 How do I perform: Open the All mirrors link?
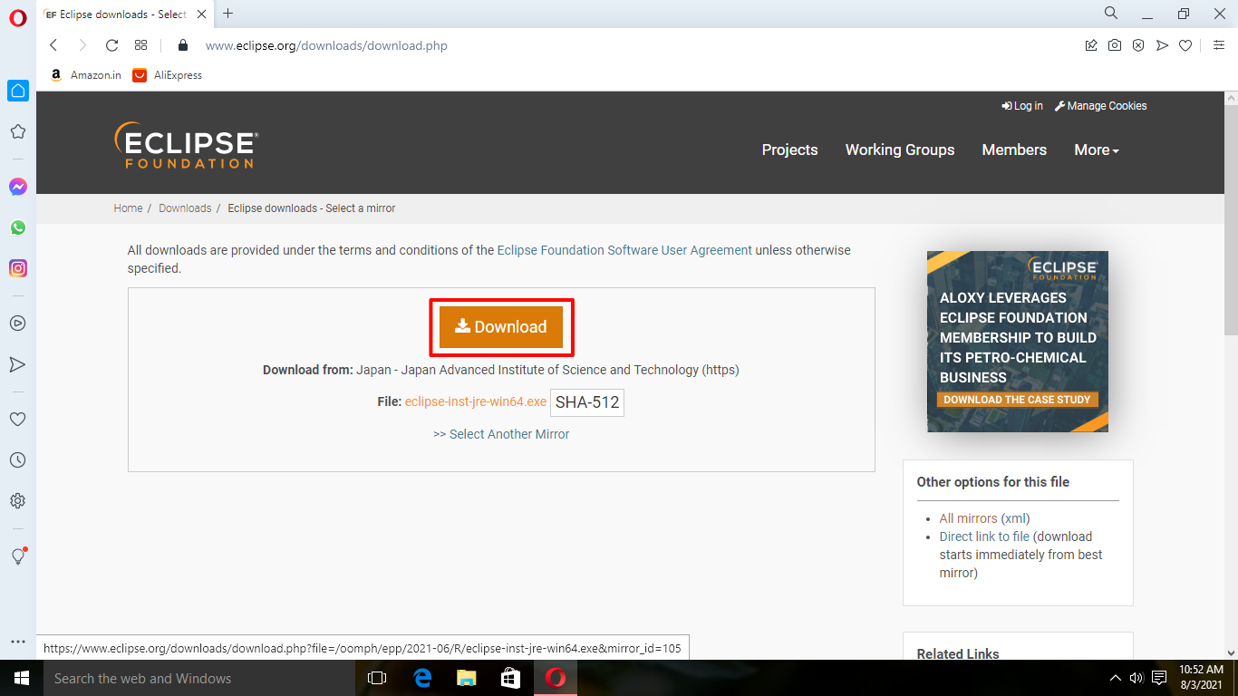click(968, 518)
